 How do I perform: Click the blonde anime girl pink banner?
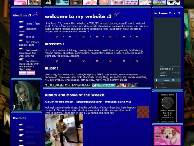(x=90, y=3)
